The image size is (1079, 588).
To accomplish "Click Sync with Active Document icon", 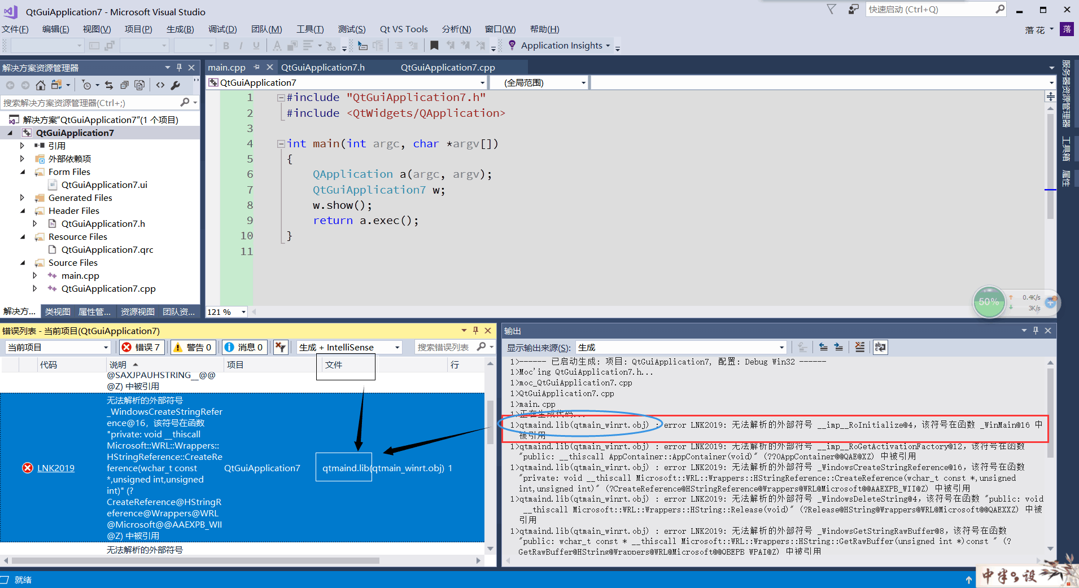I will [x=109, y=85].
